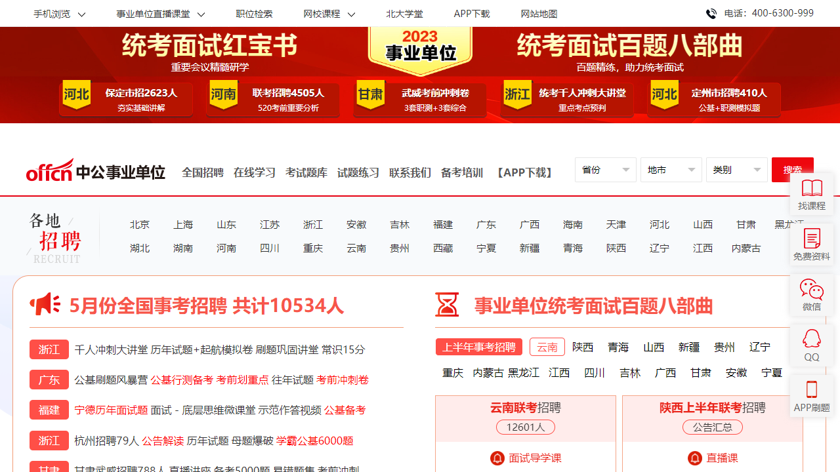Viewport: 840px width, 472px height.
Task: Open 河北 定州市招聘410人 banner card
Action: coord(714,100)
